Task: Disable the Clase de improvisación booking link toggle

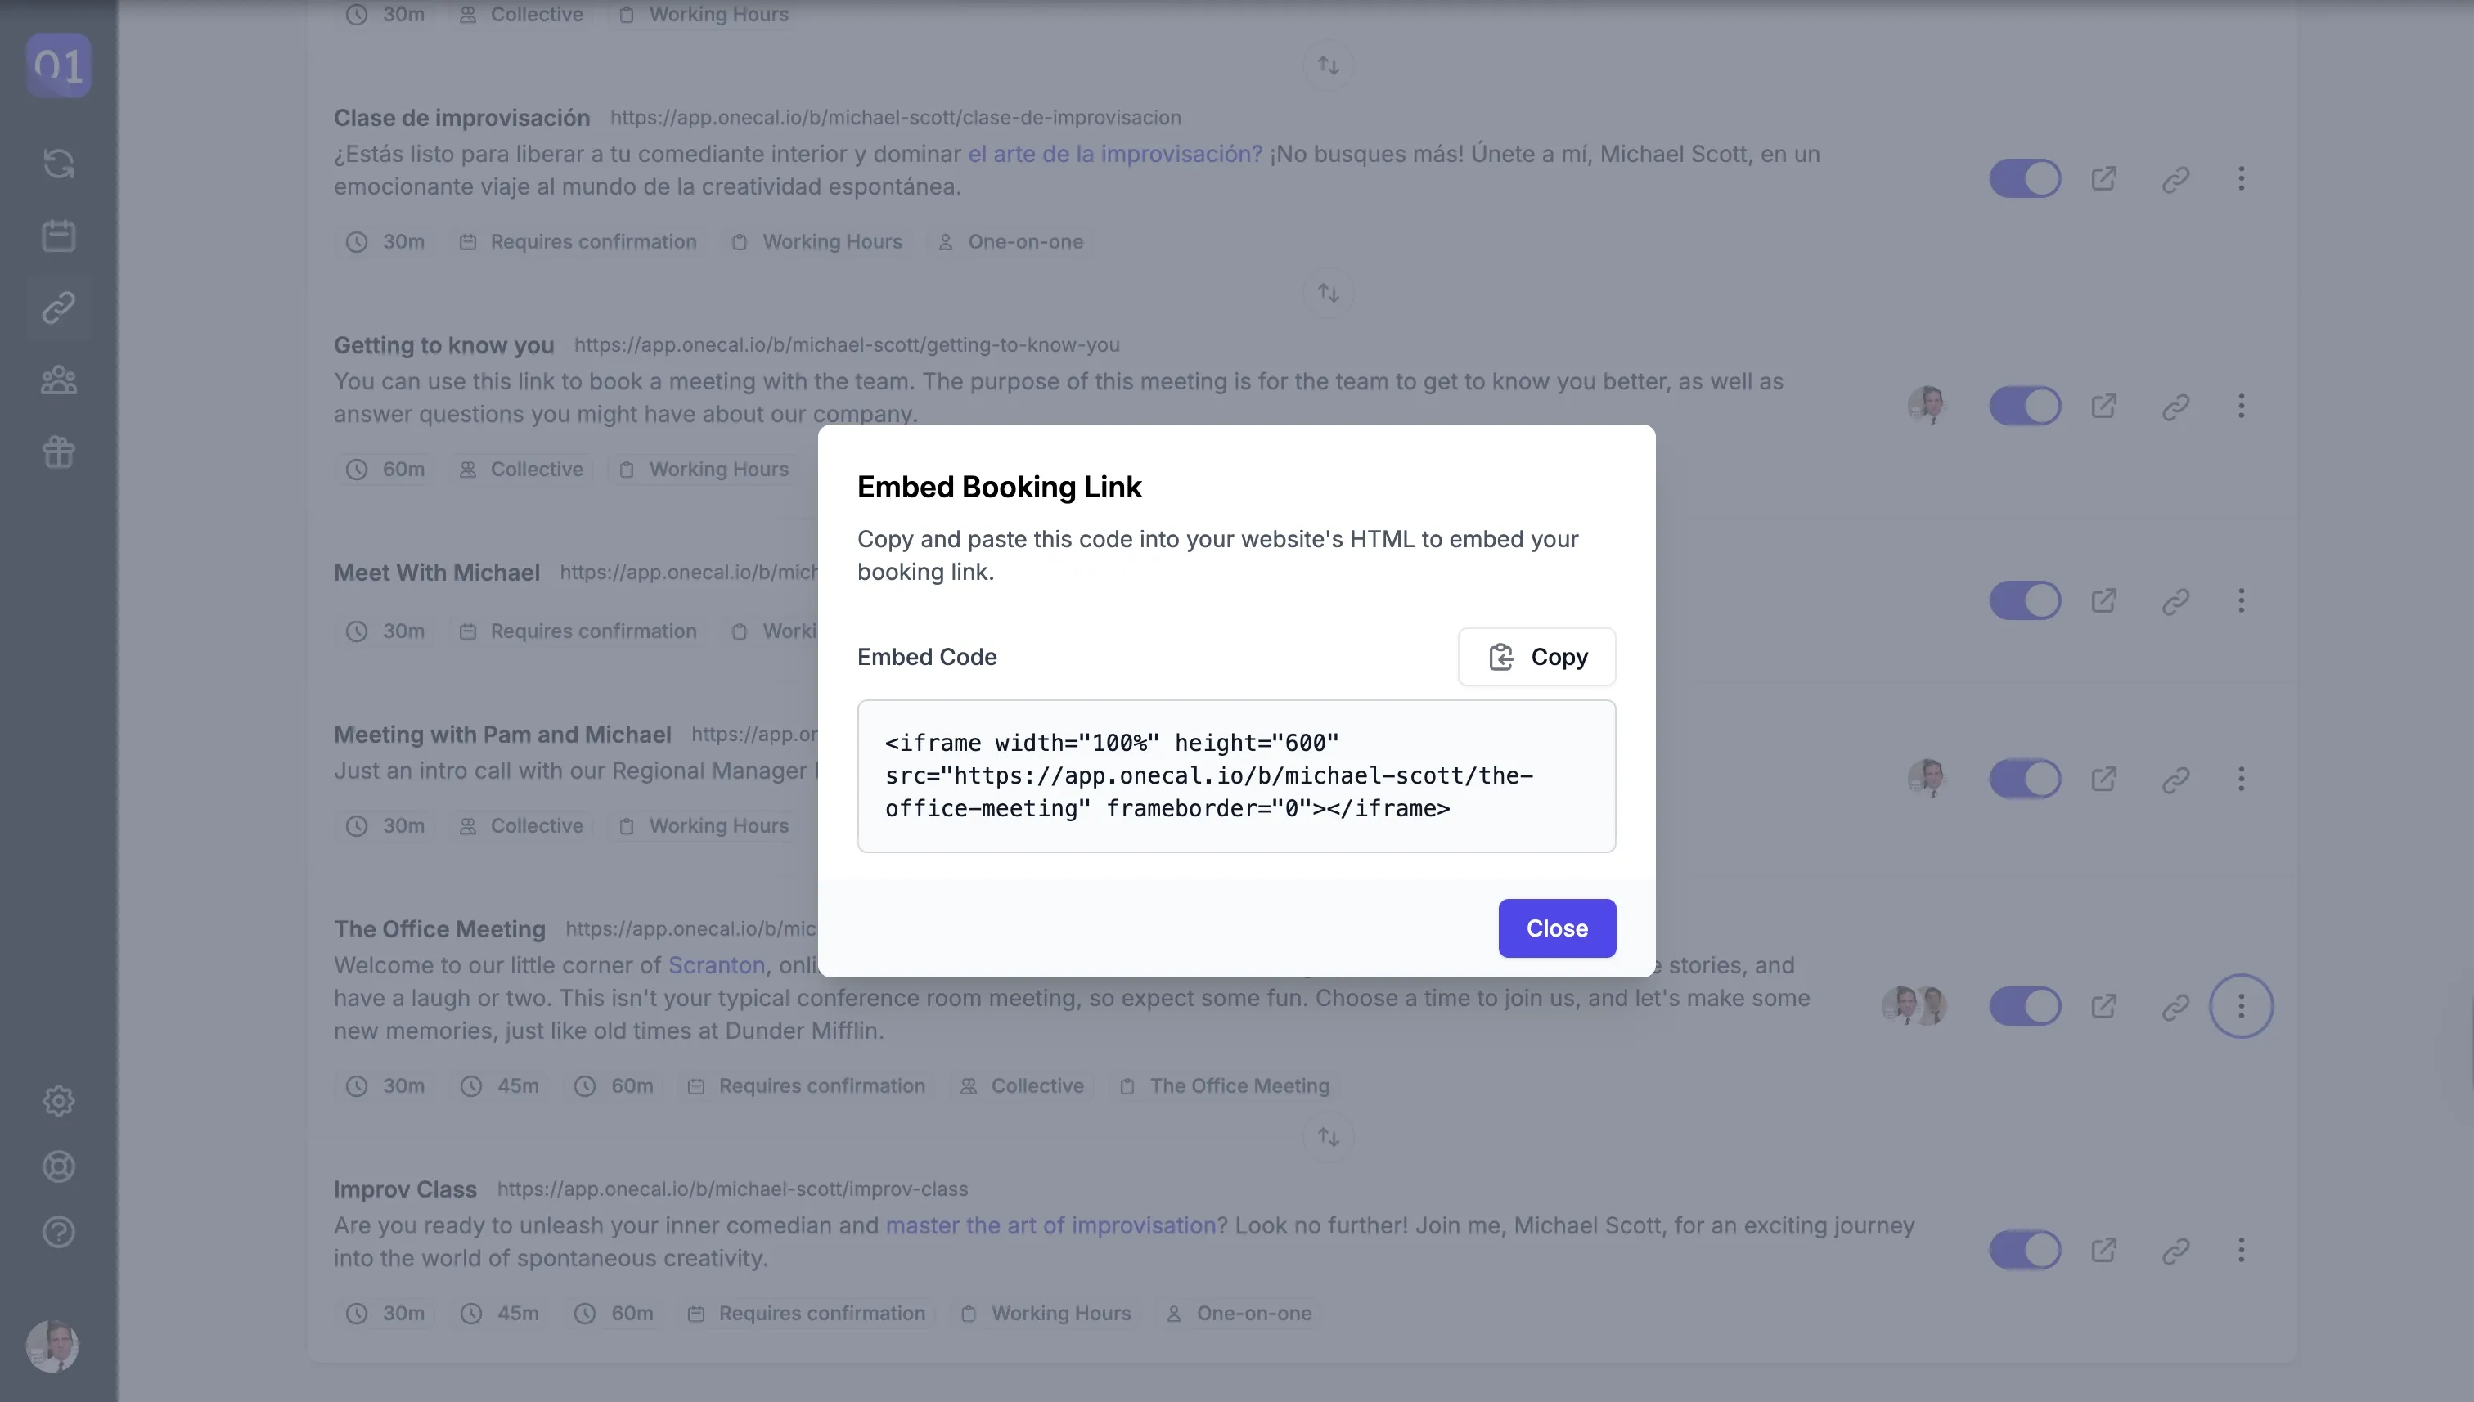Action: click(x=2025, y=177)
